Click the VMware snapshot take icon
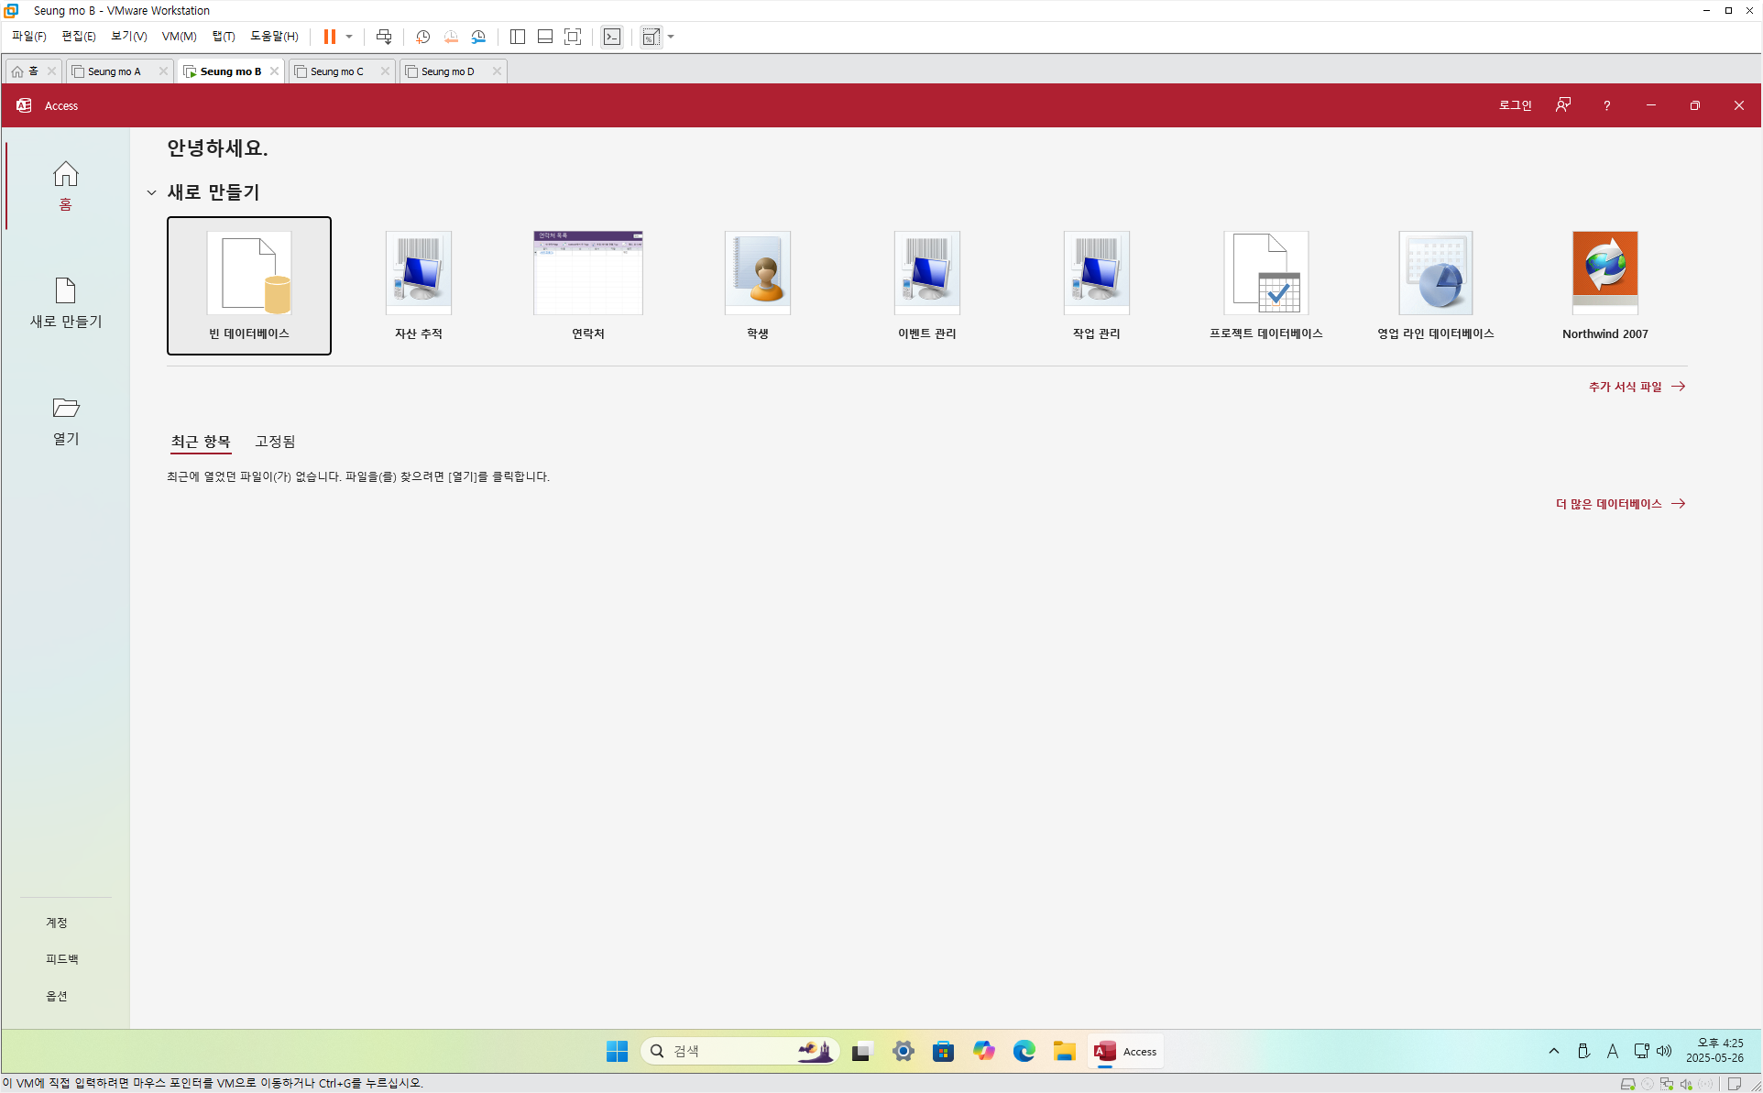The height and width of the screenshot is (1093, 1763). coord(422,37)
